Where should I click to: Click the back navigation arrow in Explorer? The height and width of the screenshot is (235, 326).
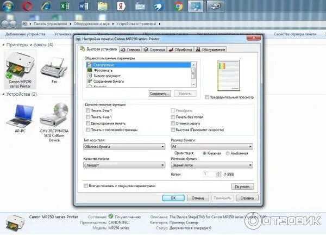(x=4, y=24)
